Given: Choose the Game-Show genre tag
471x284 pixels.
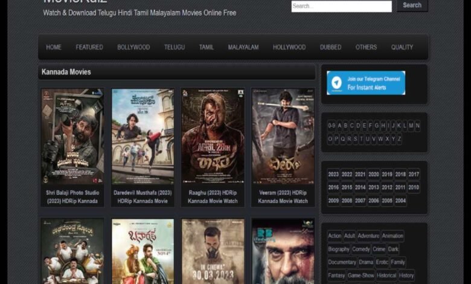Looking at the screenshot, I should pyautogui.click(x=360, y=276).
